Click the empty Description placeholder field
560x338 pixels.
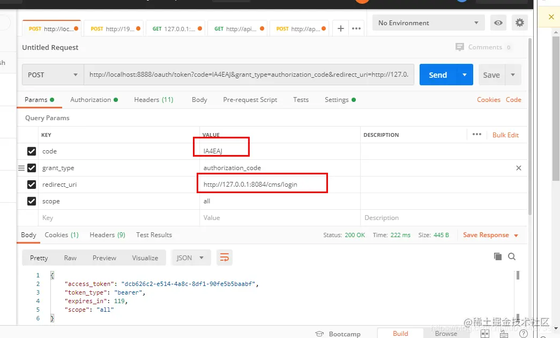[444, 218]
